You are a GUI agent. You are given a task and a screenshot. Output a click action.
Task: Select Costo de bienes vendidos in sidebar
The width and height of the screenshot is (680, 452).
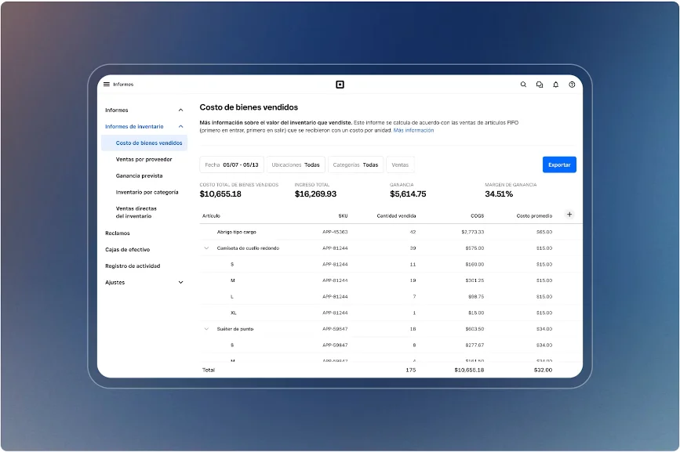click(144, 143)
